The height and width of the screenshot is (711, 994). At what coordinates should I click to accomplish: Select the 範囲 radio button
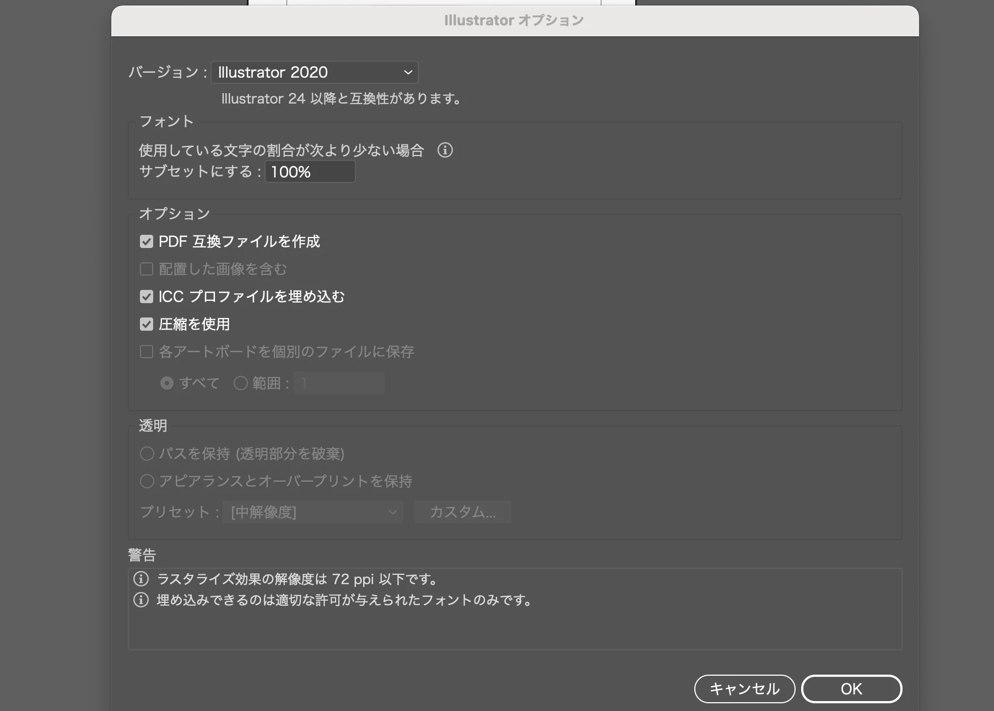[241, 383]
